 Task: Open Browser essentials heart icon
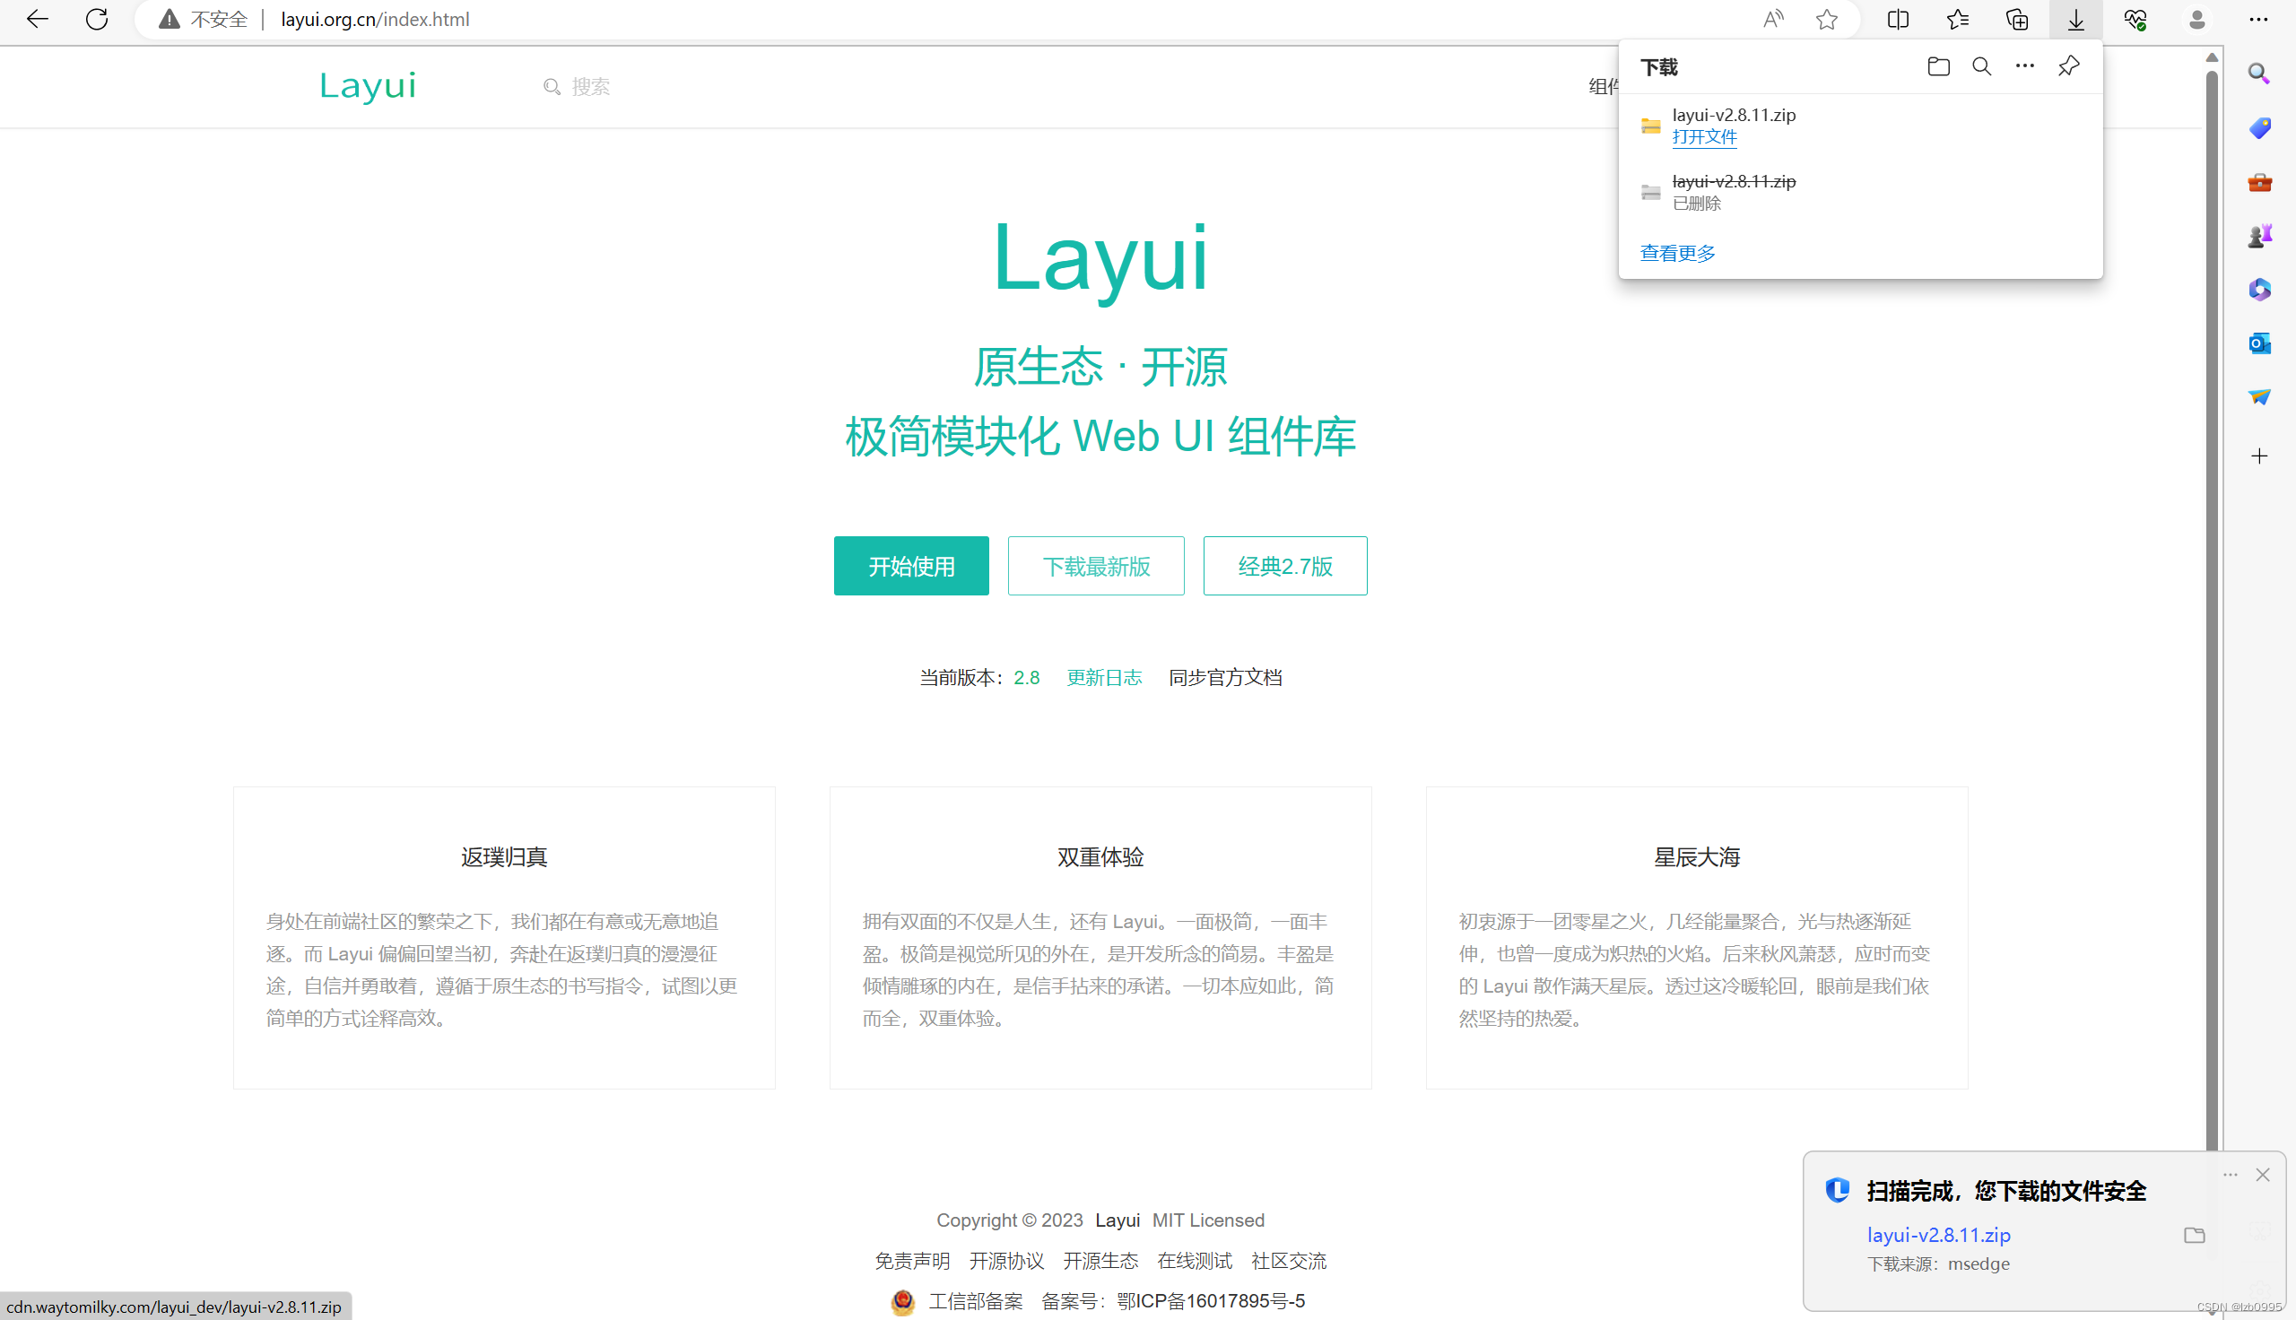pyautogui.click(x=2135, y=19)
